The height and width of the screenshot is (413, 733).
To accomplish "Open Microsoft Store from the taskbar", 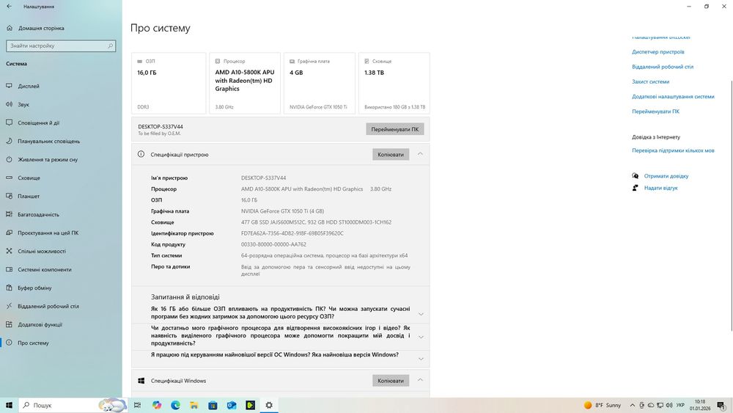I will (x=213, y=405).
